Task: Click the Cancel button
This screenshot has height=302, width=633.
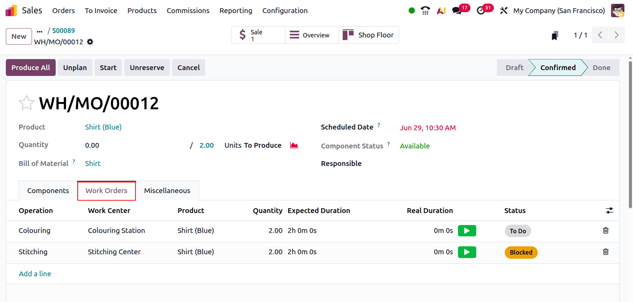Action: click(188, 68)
